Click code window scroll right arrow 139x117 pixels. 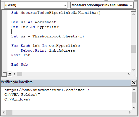click(x=129, y=74)
